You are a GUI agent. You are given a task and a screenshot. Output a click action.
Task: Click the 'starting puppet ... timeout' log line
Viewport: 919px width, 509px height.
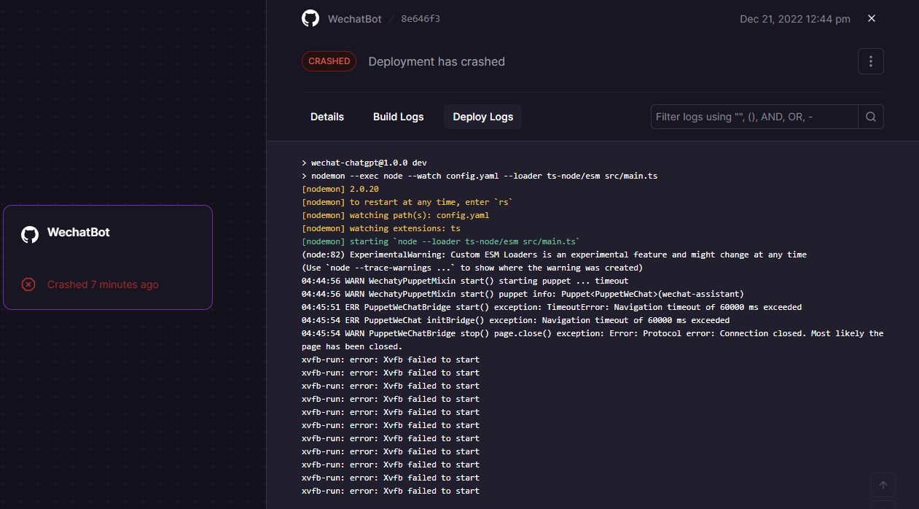click(465, 281)
